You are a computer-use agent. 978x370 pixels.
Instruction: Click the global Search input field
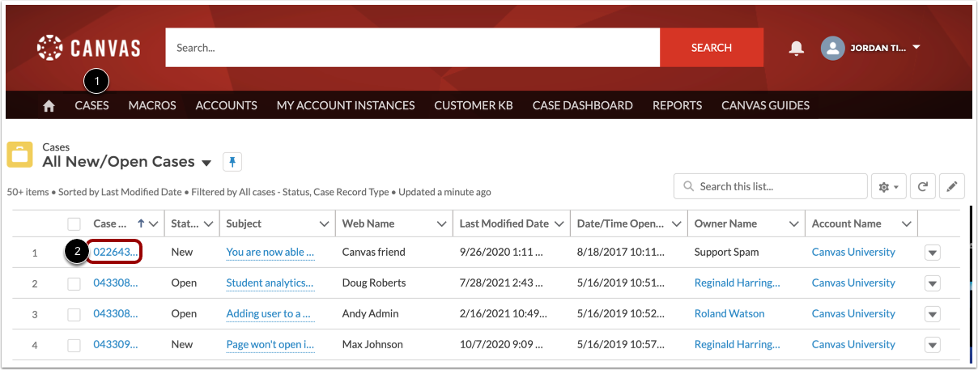coord(413,48)
